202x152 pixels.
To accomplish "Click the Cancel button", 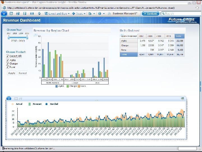I will click(23, 73).
